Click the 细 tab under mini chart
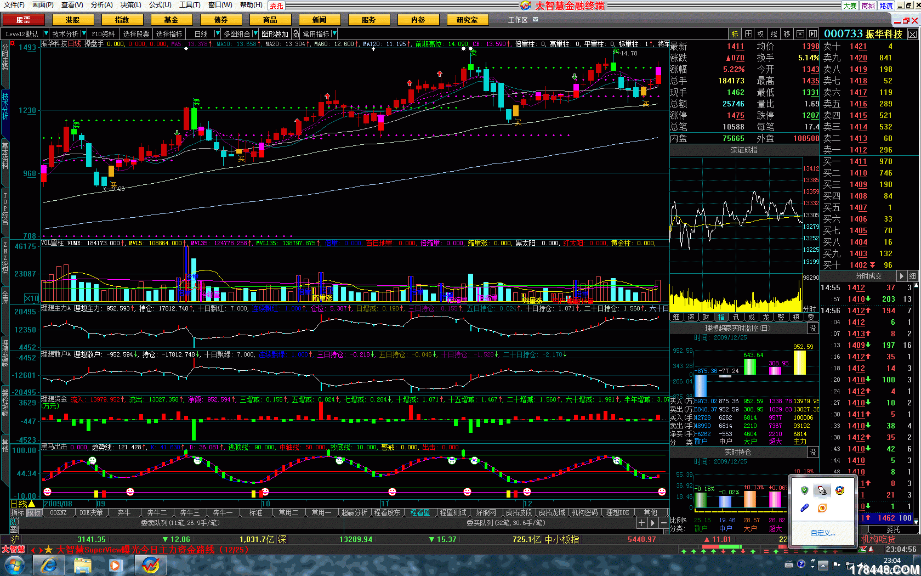 676,317
